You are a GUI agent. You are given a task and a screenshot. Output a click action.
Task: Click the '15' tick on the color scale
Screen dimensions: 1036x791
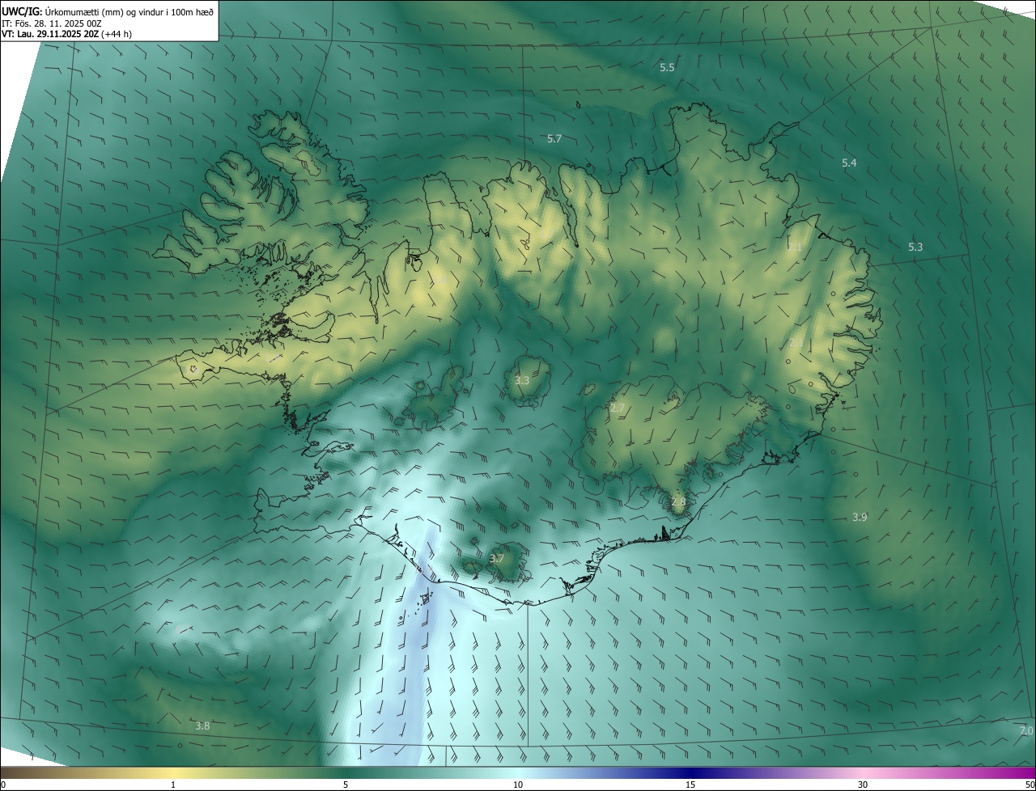[x=690, y=785]
